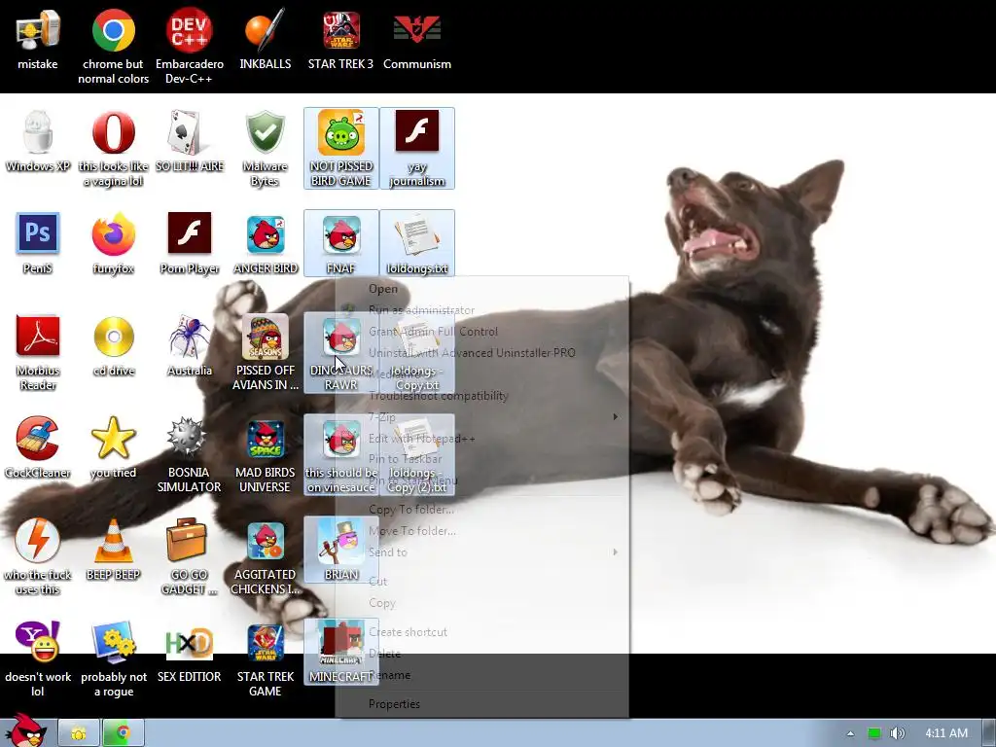Click 'who the fuck uses this' icon
This screenshot has width=996, height=747.
click(x=38, y=557)
